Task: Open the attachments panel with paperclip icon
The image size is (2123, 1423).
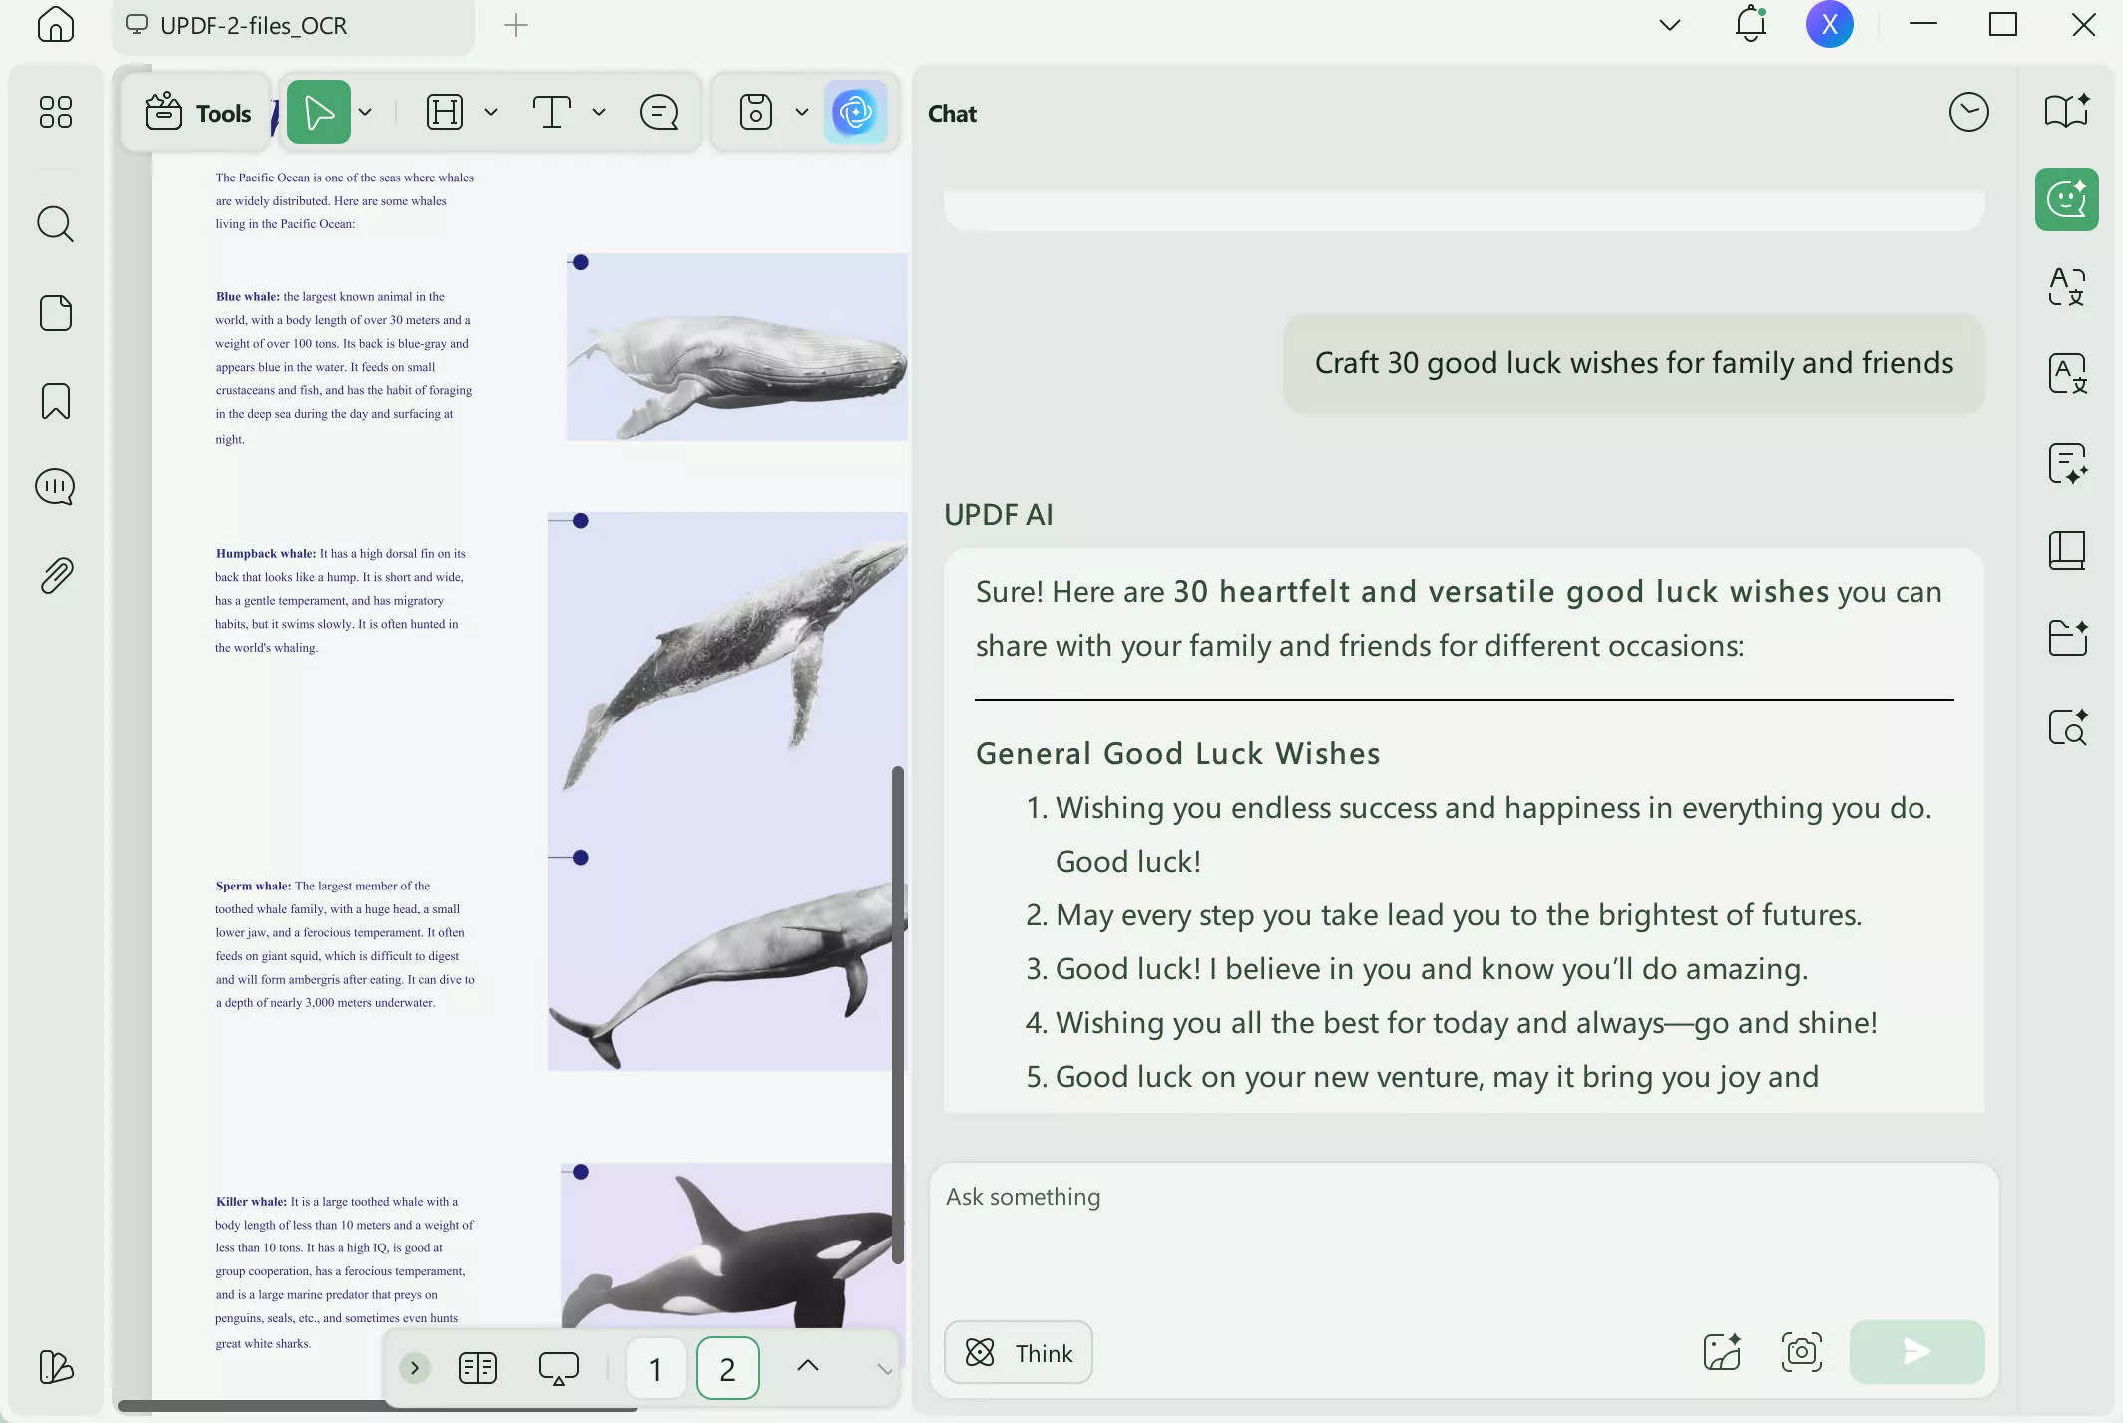Action: (55, 574)
